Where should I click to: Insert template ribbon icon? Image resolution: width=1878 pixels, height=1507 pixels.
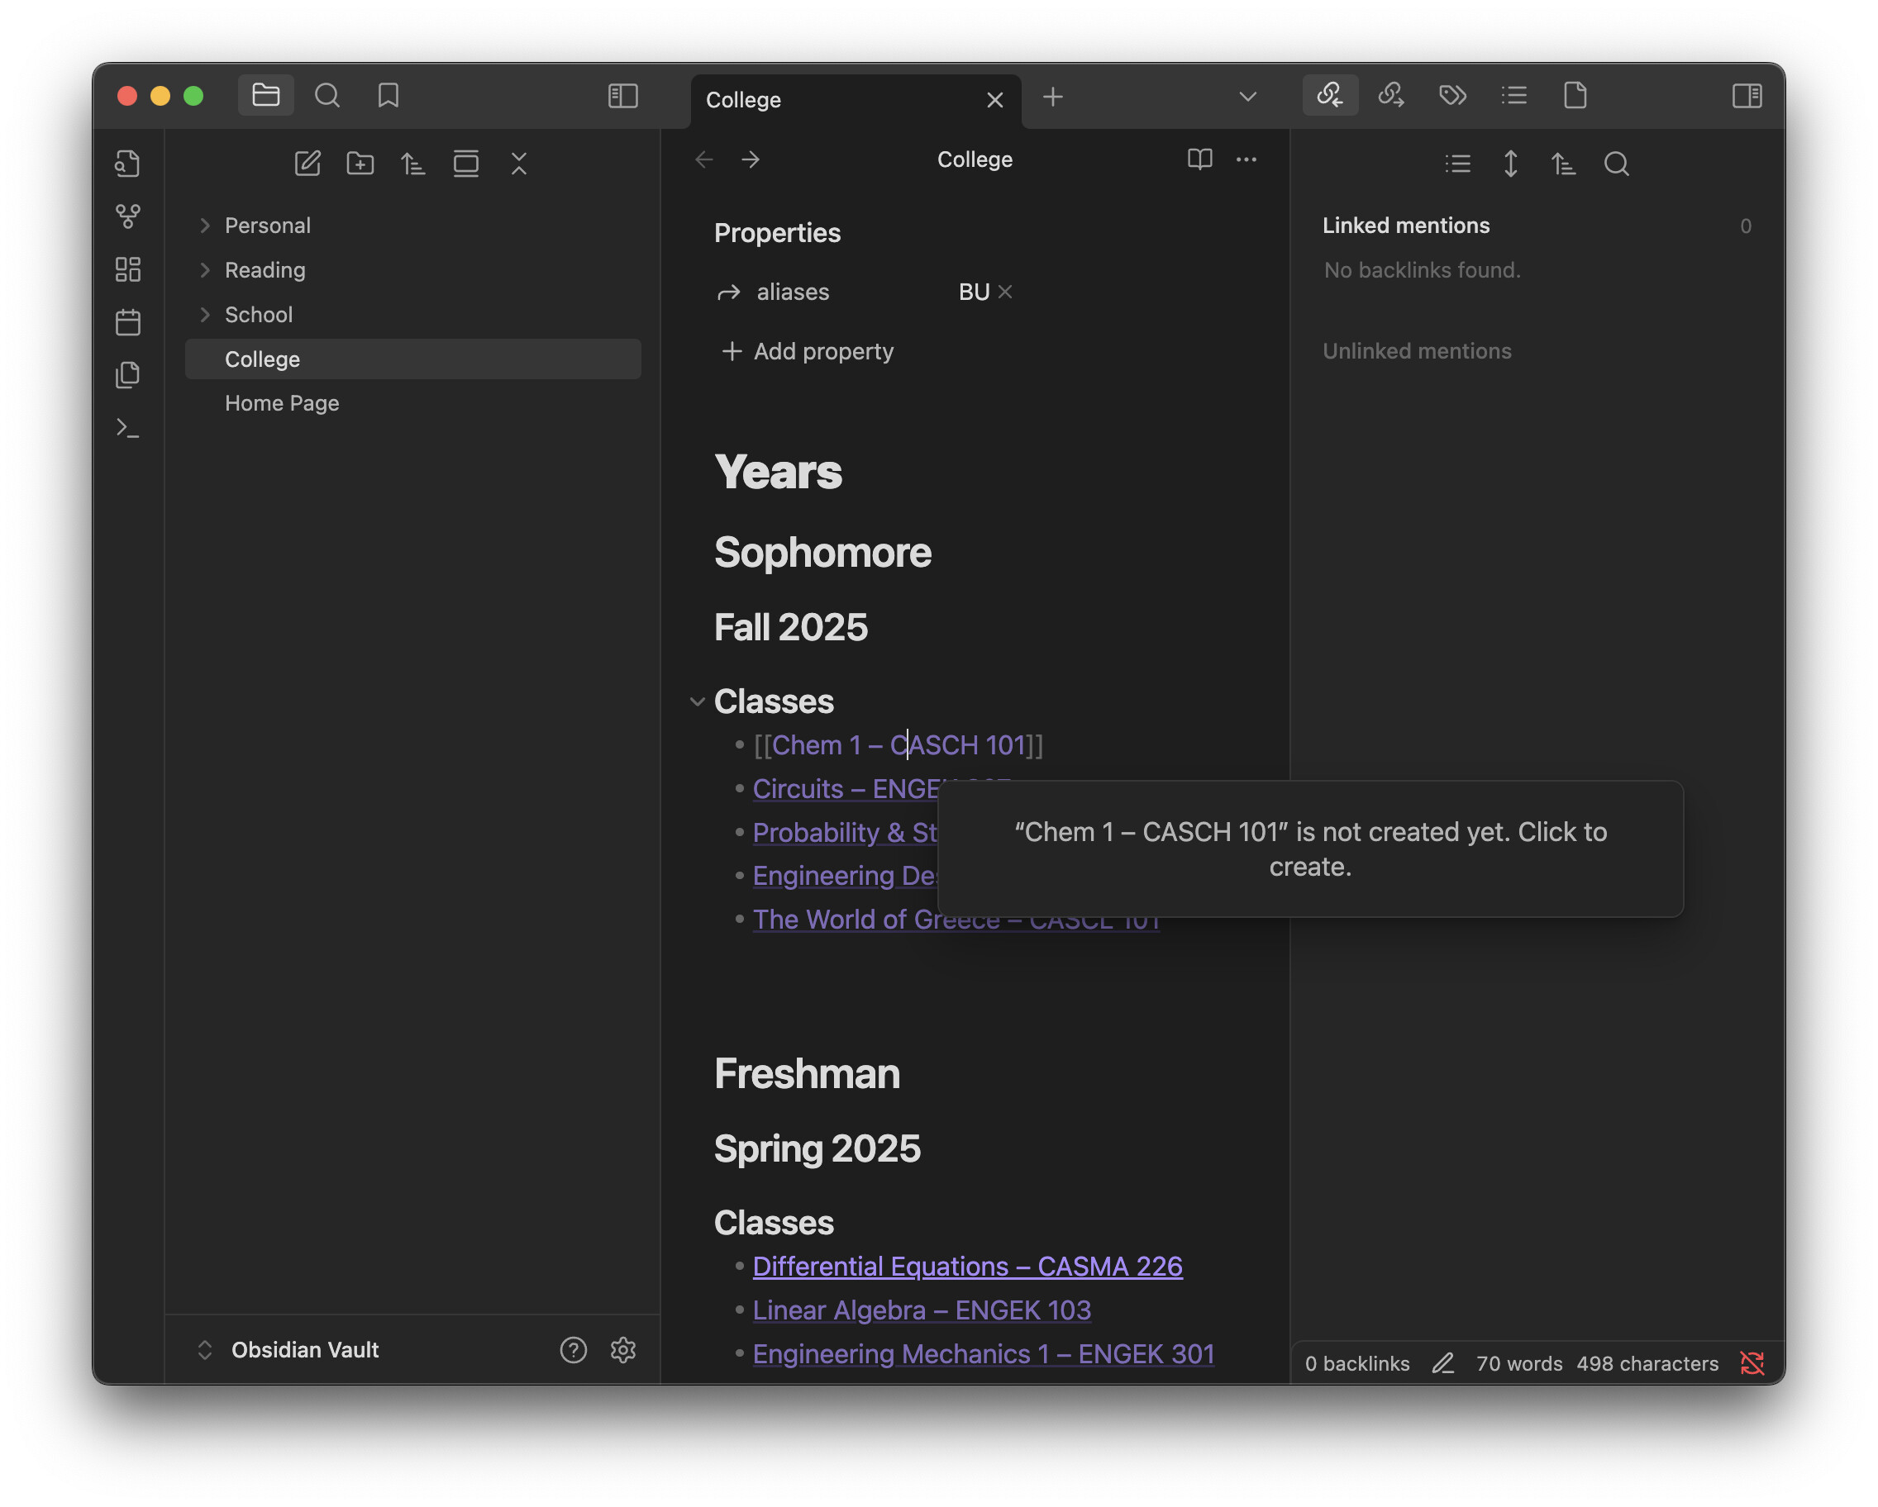point(128,375)
